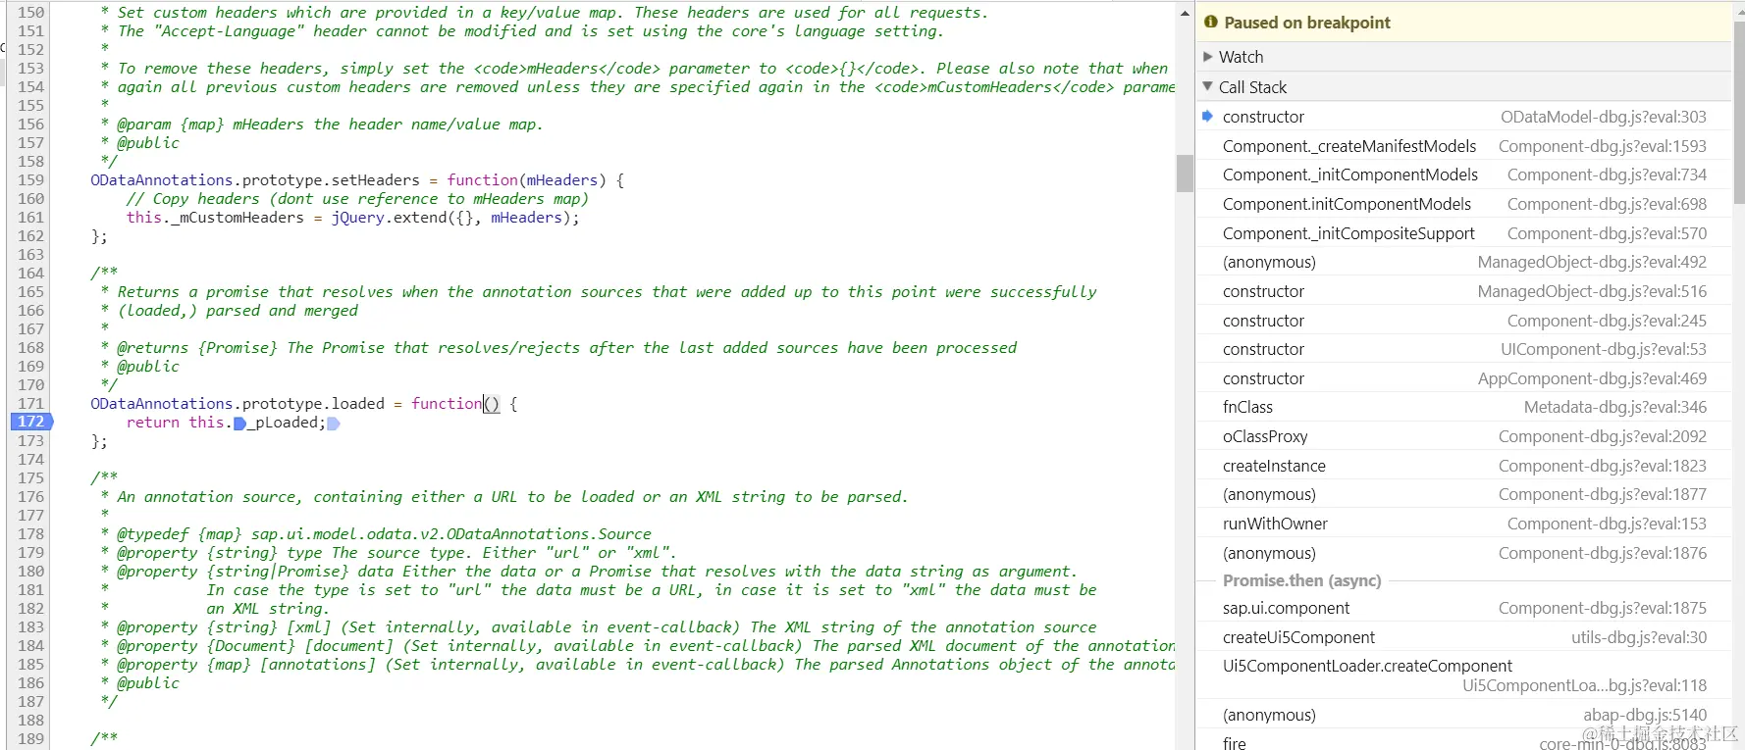Viewport: 1745px width, 750px height.
Task: Select the Component.initComponentModels call stack frame
Action: pyautogui.click(x=1463, y=204)
